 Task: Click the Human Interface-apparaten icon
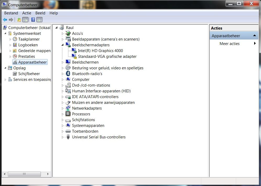pyautogui.click(x=68, y=91)
